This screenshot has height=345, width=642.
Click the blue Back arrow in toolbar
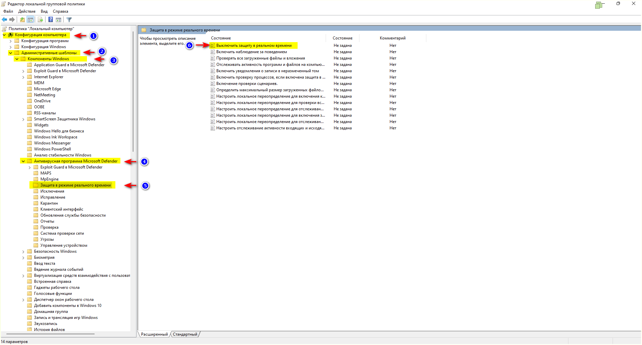coord(4,20)
